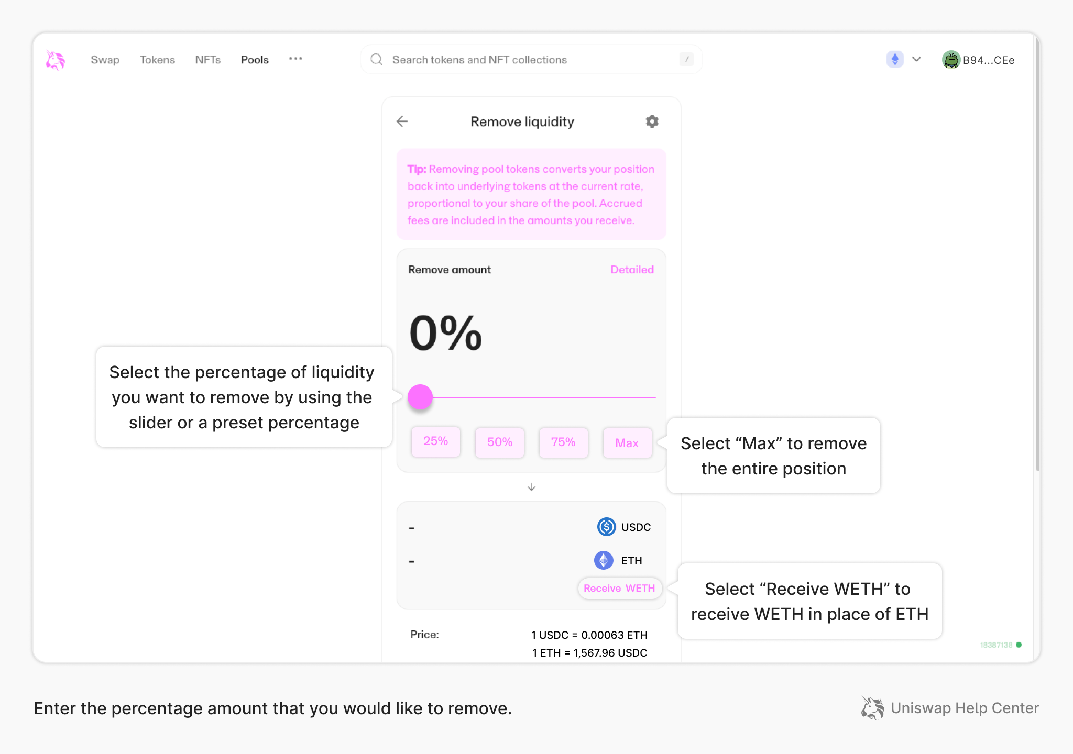1073x754 pixels.
Task: Click the Uniswap unicorn logo
Action: (x=55, y=60)
